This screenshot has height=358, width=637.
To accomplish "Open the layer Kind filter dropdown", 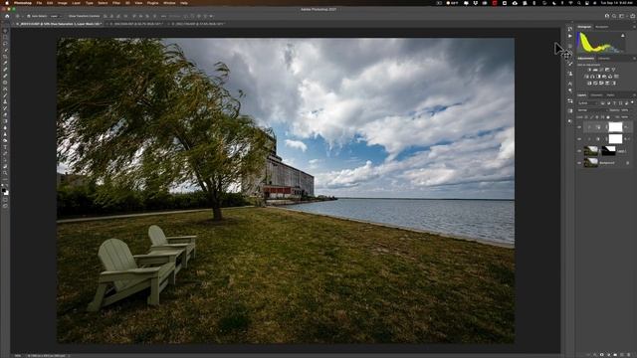I will coord(588,103).
